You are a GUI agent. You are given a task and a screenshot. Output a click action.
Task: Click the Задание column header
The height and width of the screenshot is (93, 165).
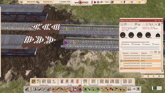click(144, 53)
